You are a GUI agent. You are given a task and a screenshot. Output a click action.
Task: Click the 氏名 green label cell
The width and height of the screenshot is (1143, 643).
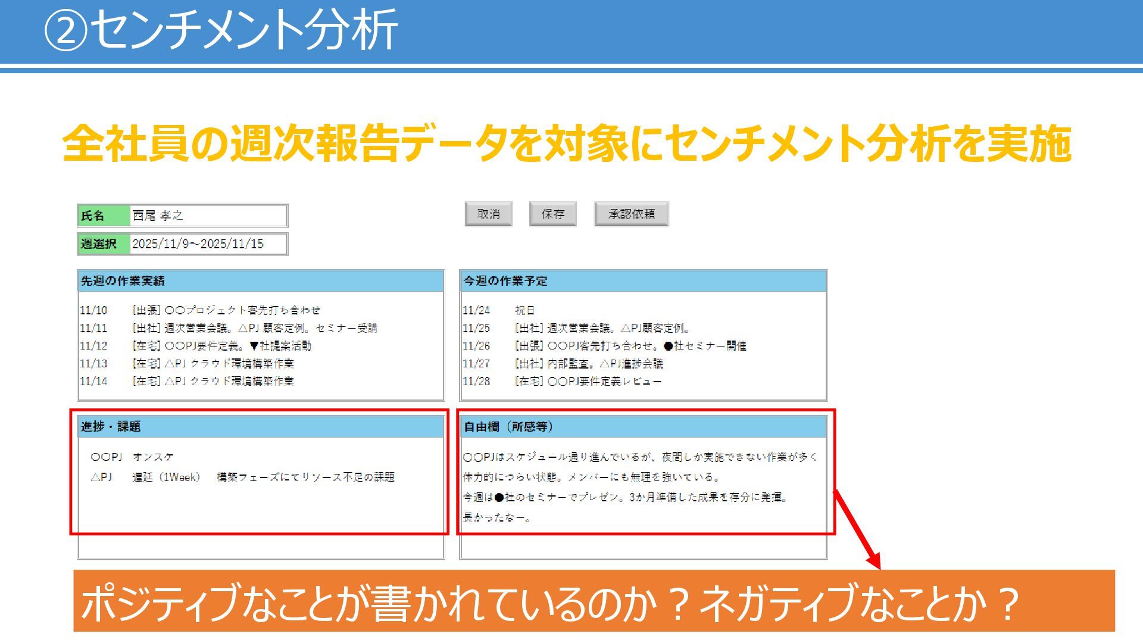(x=104, y=216)
